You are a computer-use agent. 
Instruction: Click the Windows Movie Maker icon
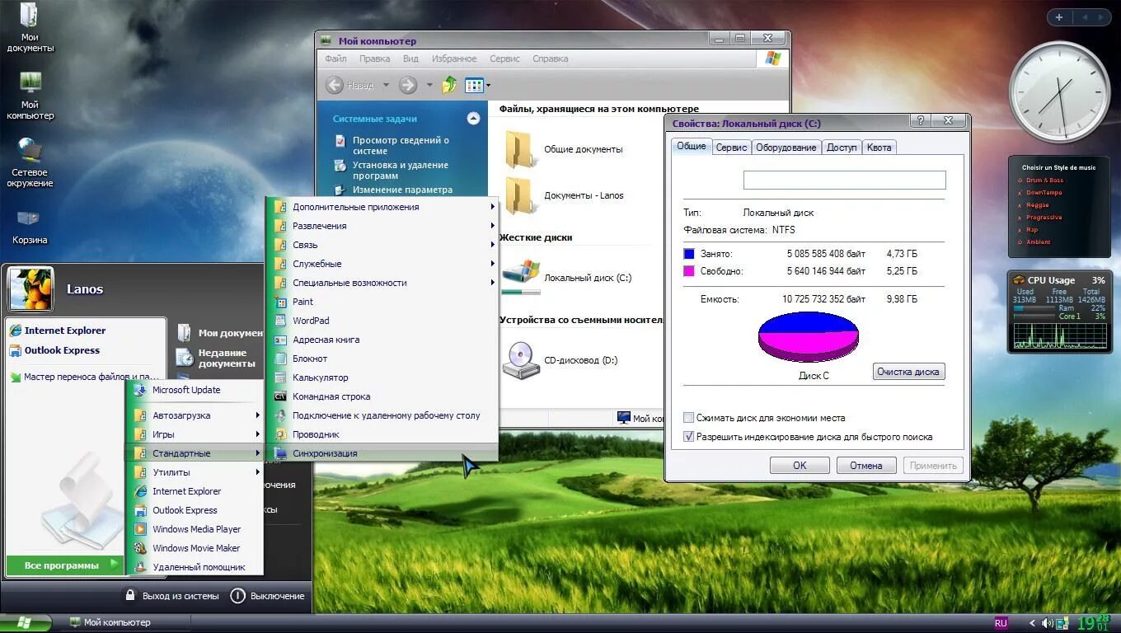pyautogui.click(x=140, y=548)
